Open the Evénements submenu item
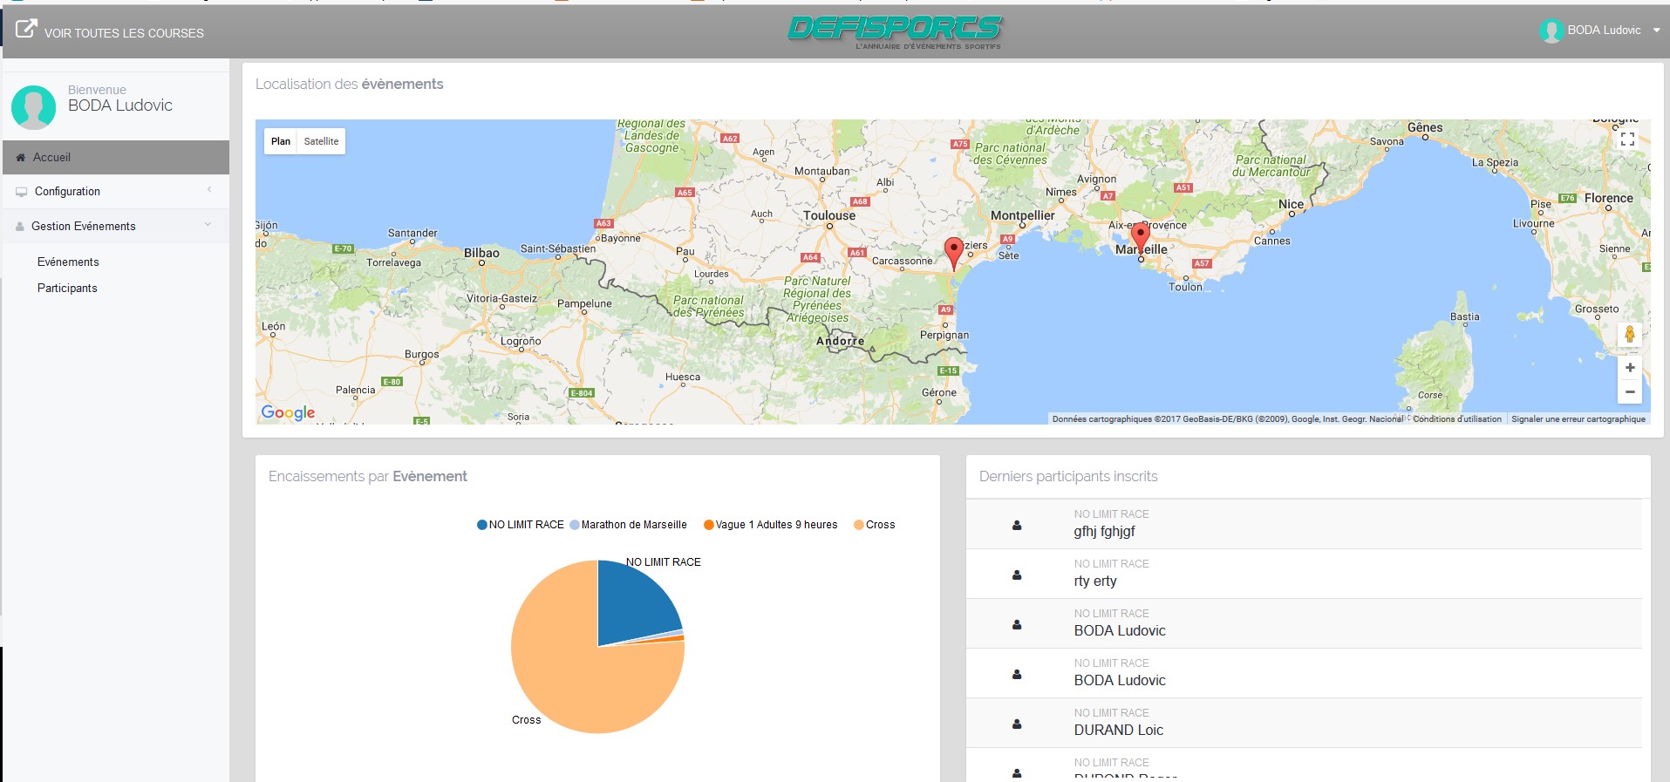The image size is (1670, 782). [x=68, y=262]
